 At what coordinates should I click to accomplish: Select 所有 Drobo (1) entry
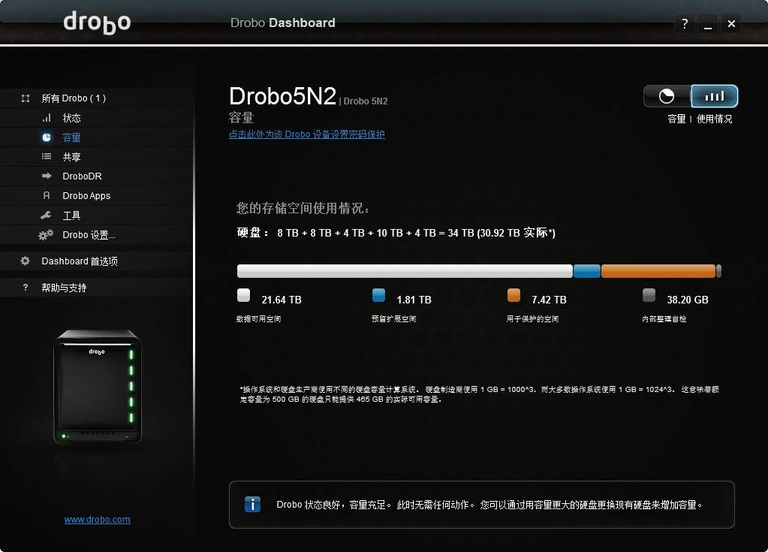tap(97, 98)
